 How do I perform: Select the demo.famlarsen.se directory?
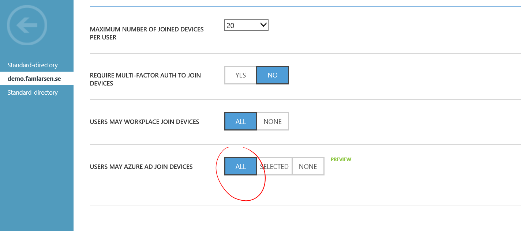34,79
